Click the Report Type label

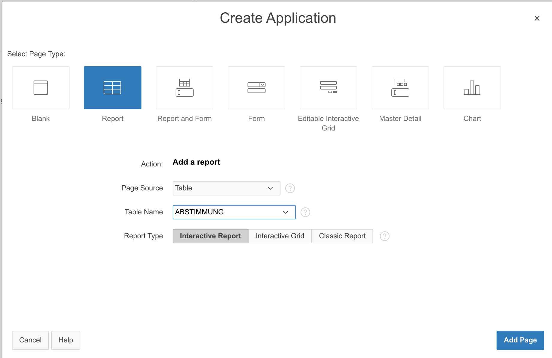click(144, 236)
